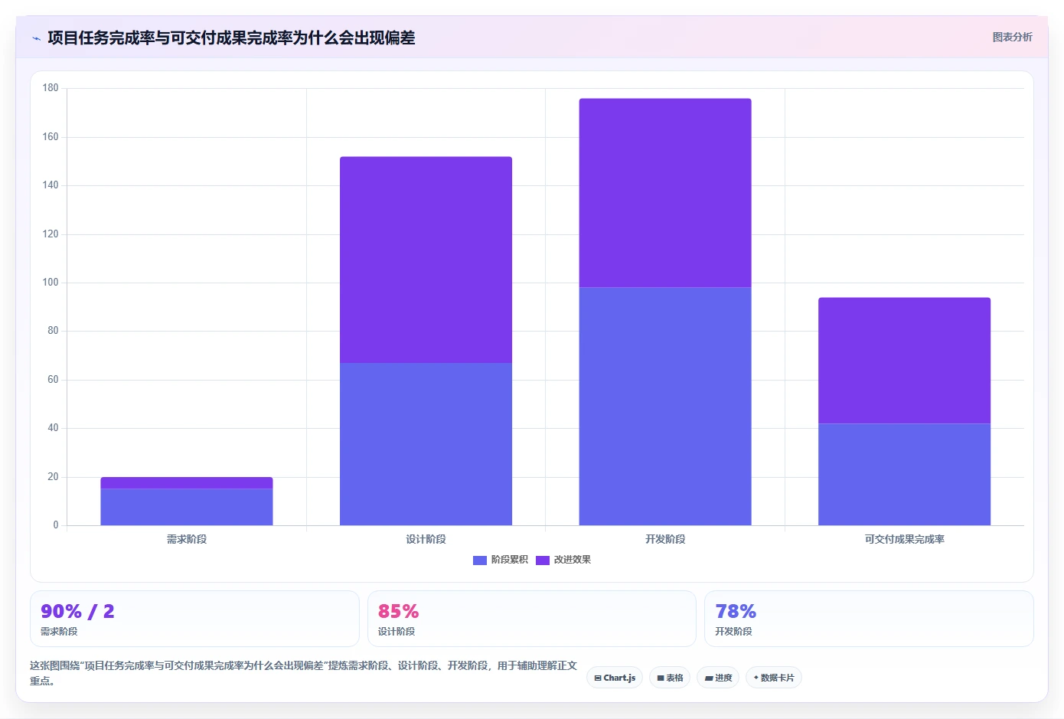1064x719 pixels.
Task: Click the 需求阶段 purple top segment
Action: click(x=187, y=483)
